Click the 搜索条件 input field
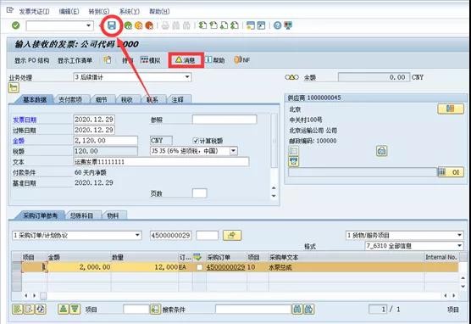The width and height of the screenshot is (471, 324). (253, 309)
